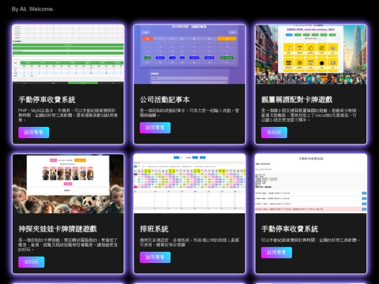Open the white parking record list thumbnail
This screenshot has width=379, height=284.
coord(311,184)
